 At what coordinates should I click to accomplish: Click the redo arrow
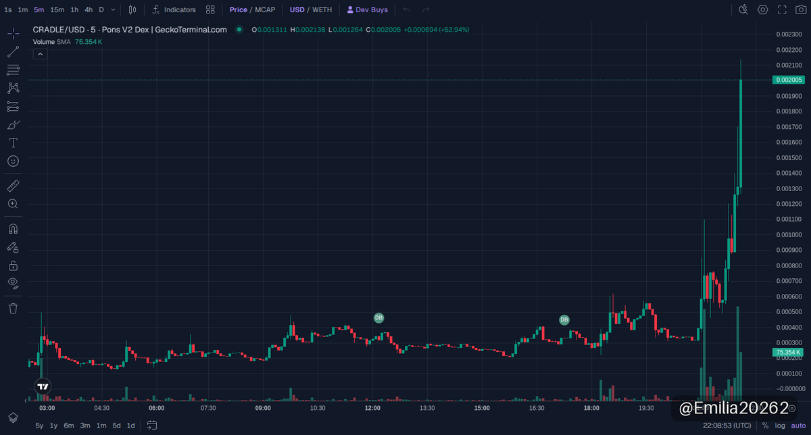tap(426, 10)
